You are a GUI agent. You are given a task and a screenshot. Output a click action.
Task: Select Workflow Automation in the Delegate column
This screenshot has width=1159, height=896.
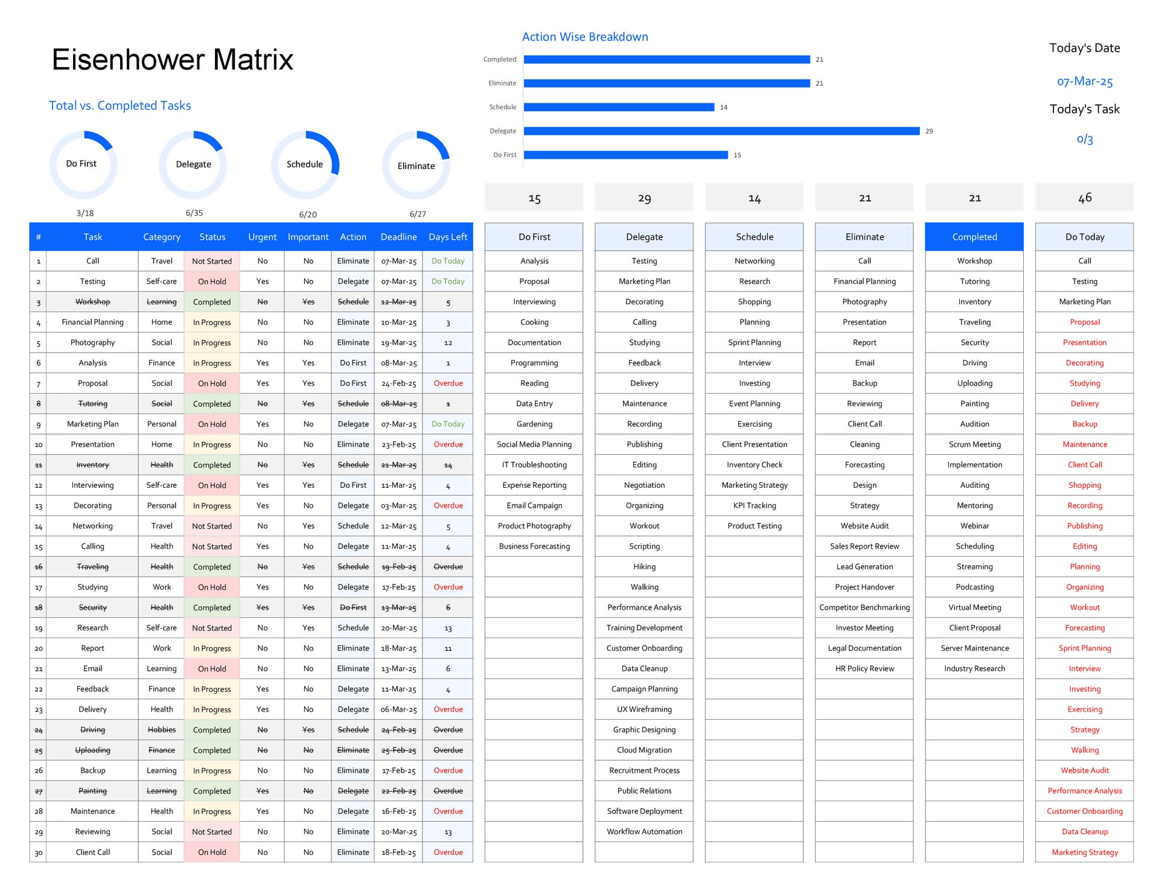[643, 831]
